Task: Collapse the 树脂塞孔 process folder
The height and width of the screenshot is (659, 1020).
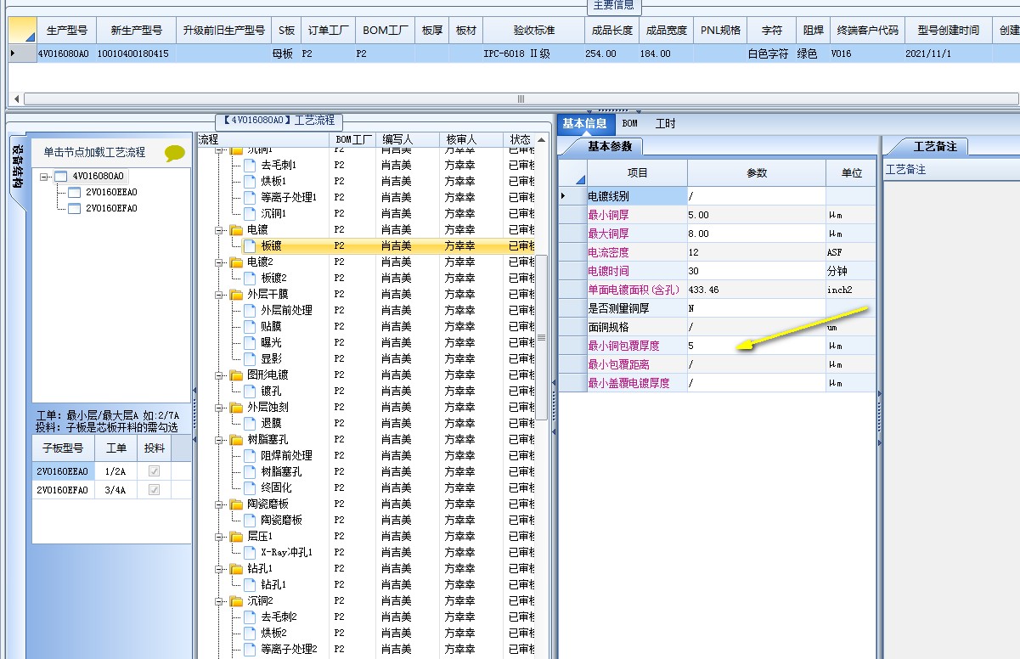Action: coord(221,440)
